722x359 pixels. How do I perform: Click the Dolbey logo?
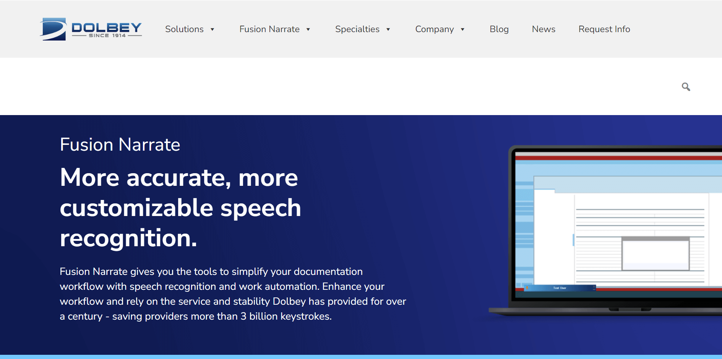[x=91, y=29]
